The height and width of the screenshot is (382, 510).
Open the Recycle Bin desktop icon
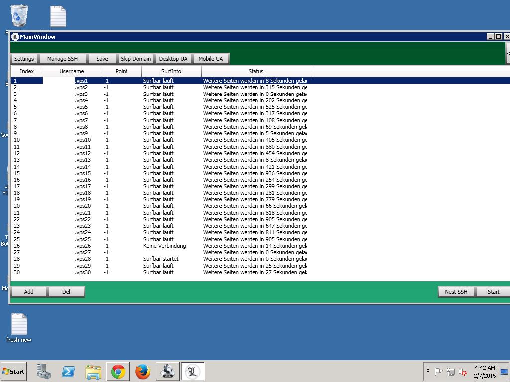point(19,15)
